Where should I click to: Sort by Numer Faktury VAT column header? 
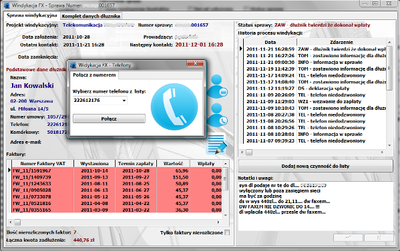coord(43,164)
